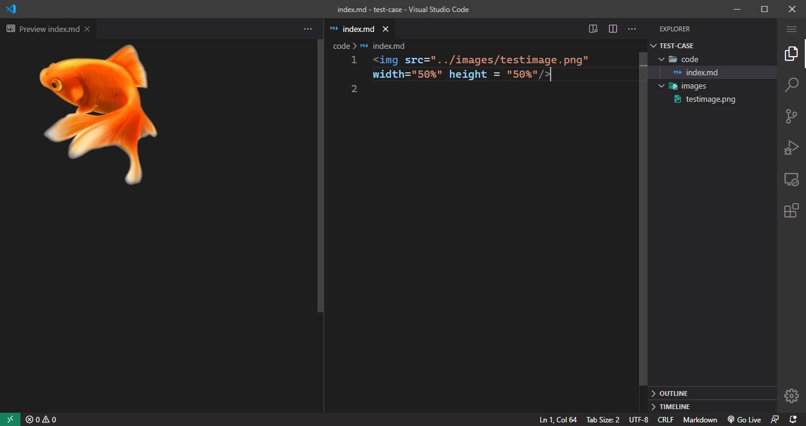Collapse the code folder in Explorer

(x=661, y=59)
